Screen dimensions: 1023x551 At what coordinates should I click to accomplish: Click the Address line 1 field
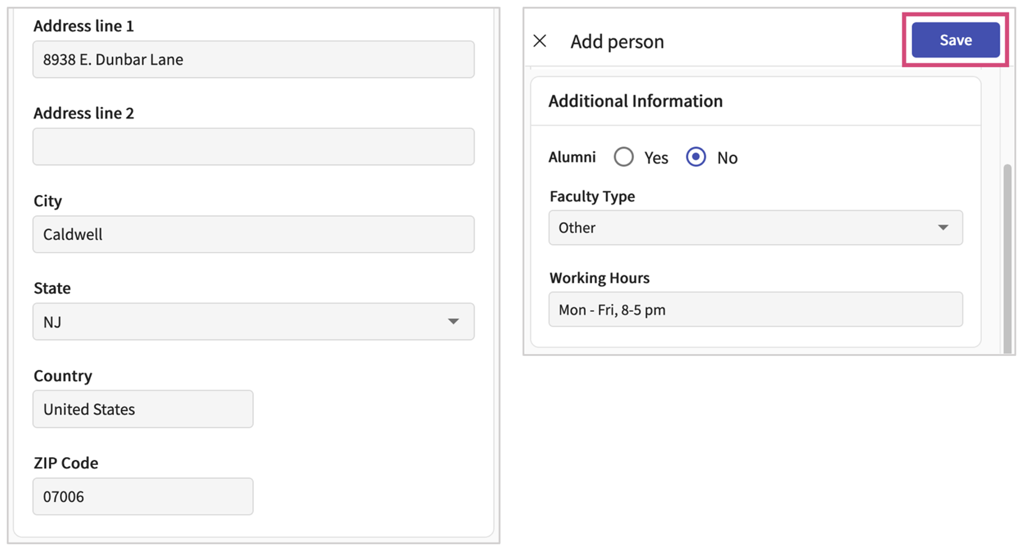tap(254, 59)
